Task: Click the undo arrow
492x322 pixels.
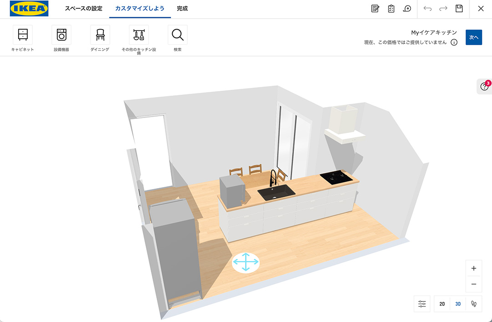Action: coord(427,9)
